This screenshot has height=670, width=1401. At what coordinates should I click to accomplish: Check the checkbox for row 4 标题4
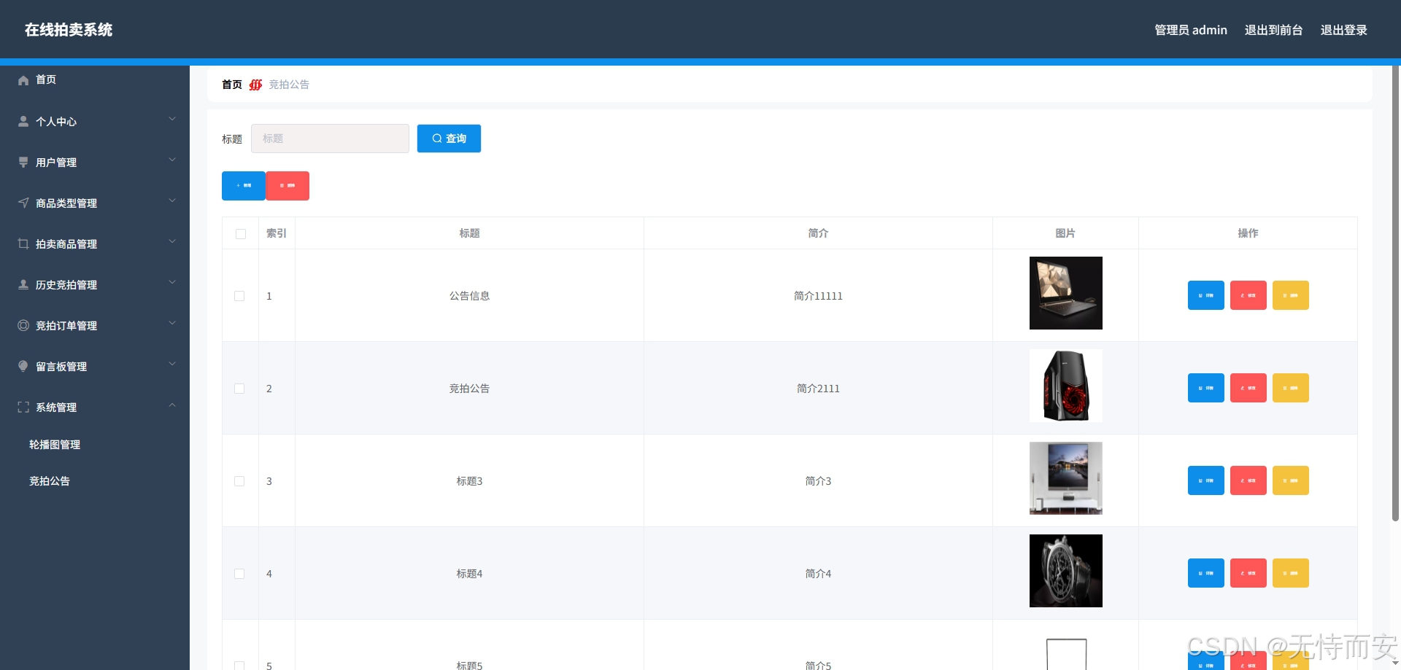tap(239, 574)
